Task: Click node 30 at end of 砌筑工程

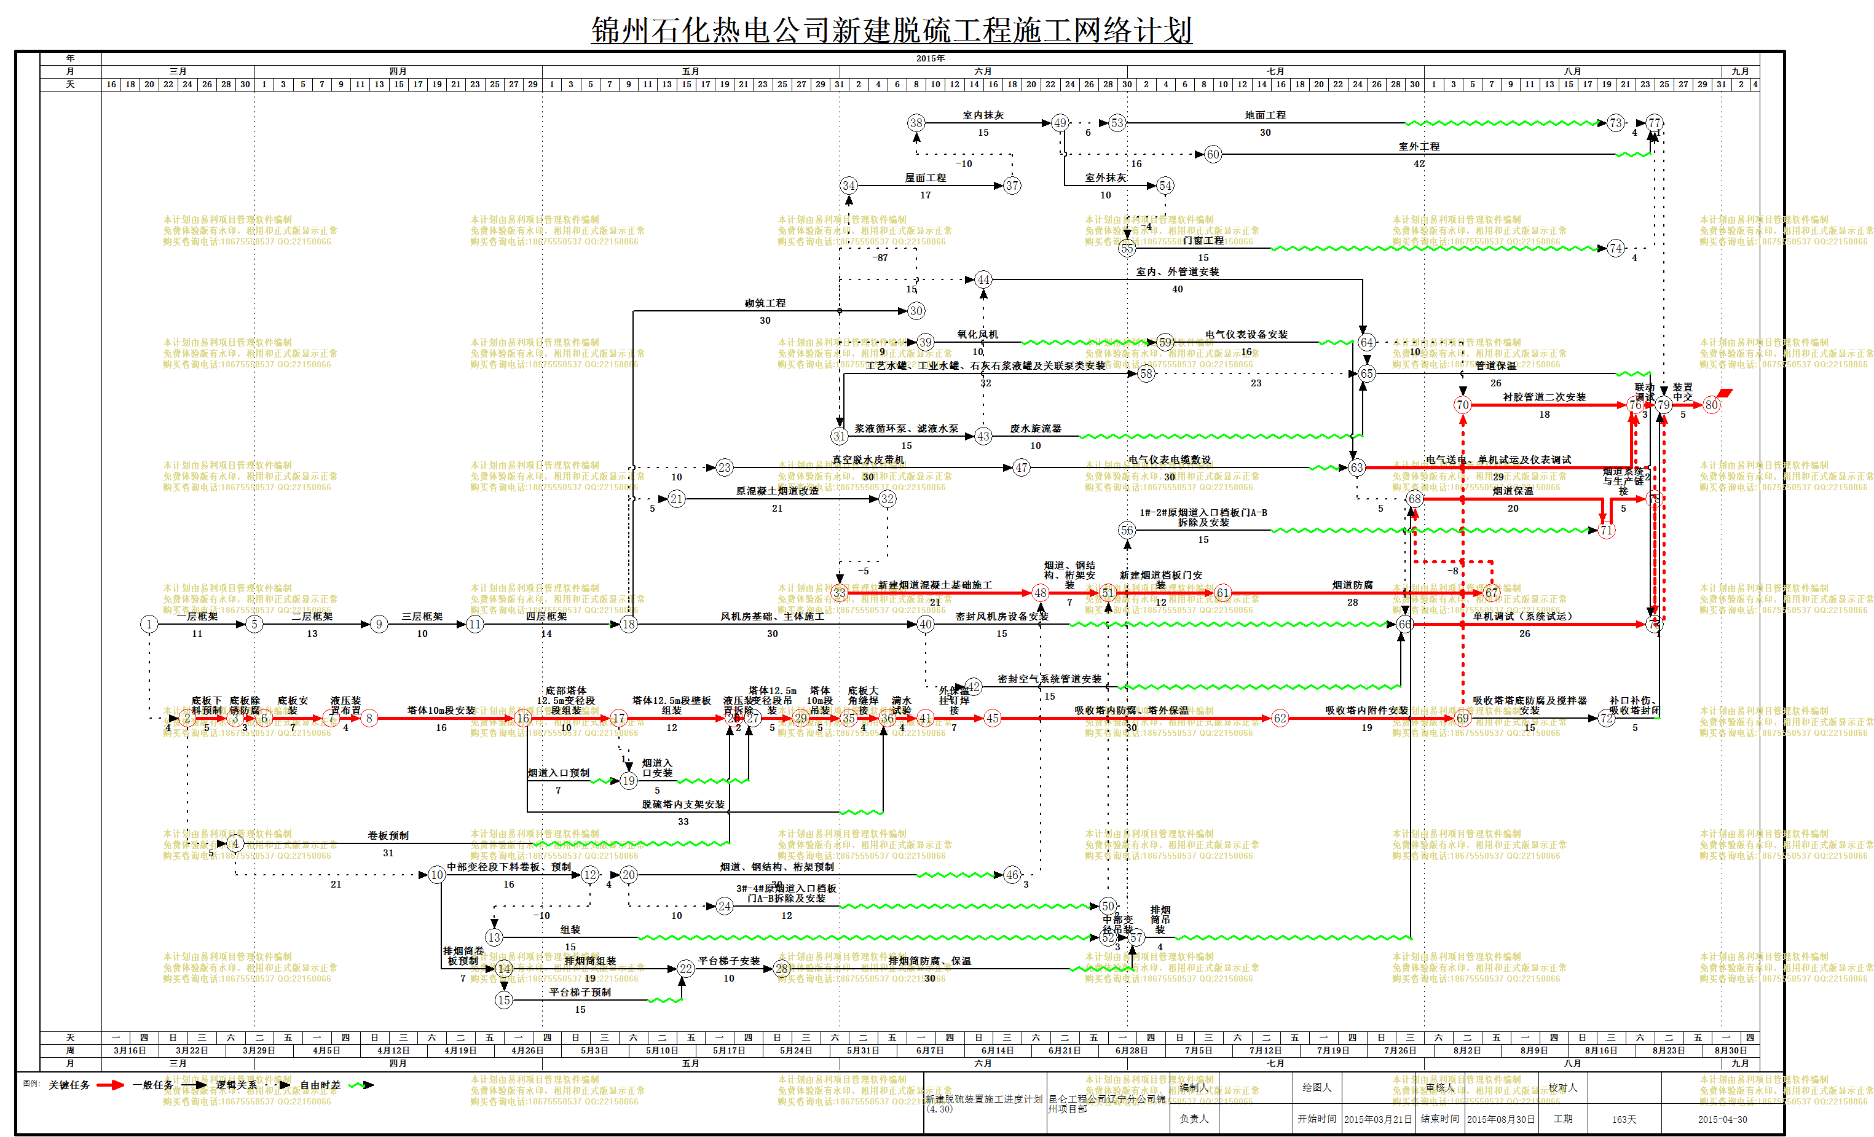Action: [916, 311]
